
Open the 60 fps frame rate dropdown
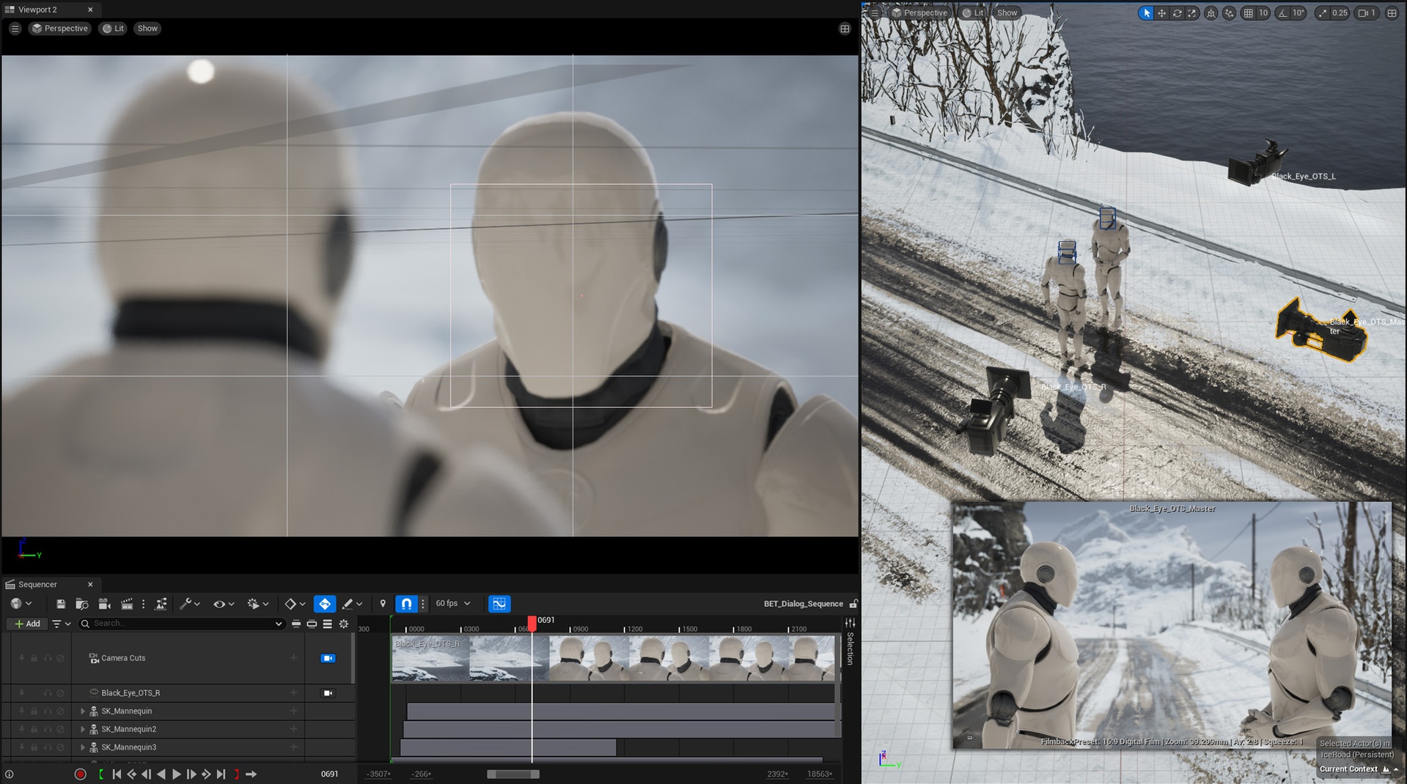tap(452, 604)
